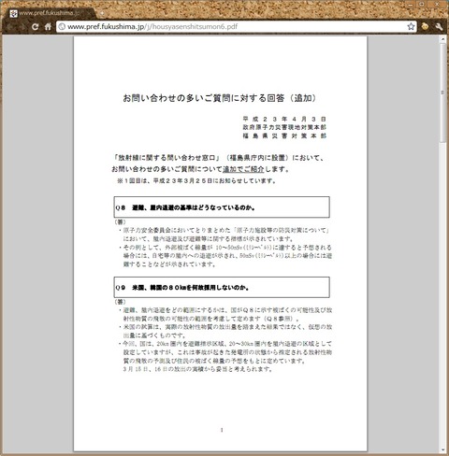Viewport: 449px width, 456px height.
Task: Click the last line starting 3月15日、16日
Action: (x=198, y=369)
